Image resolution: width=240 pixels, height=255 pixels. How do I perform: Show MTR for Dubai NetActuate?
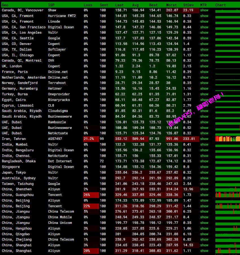coord(204,133)
